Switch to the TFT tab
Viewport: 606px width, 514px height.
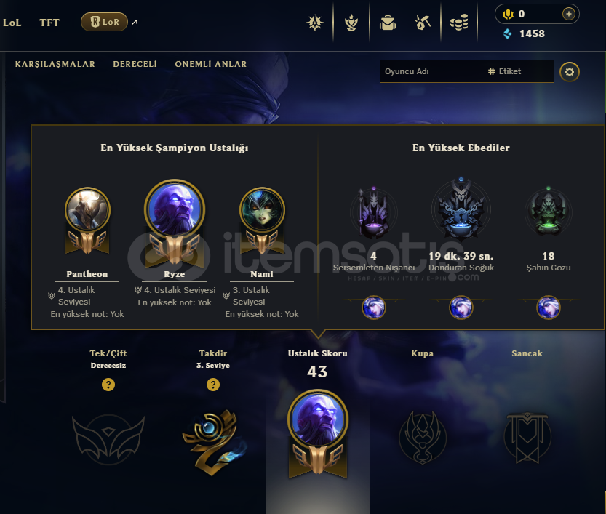[49, 23]
